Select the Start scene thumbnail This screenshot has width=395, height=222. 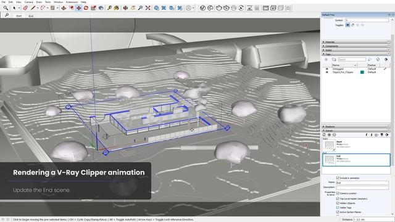point(329,146)
